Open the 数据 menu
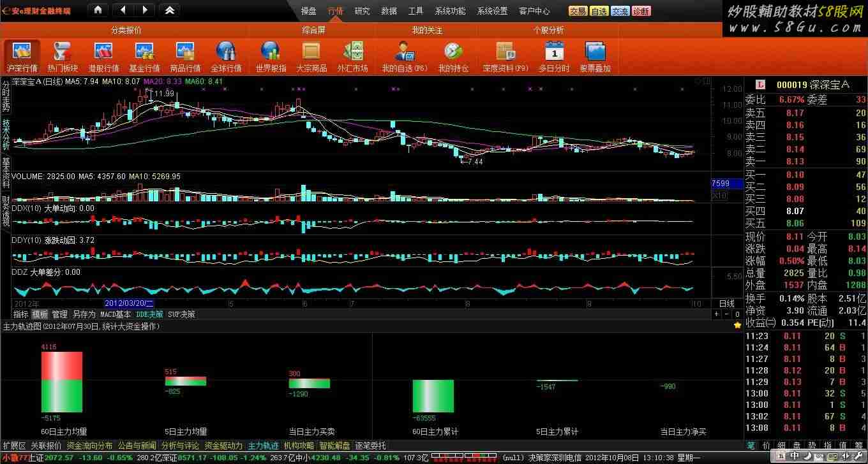Viewport: 868px width, 464px height. (x=389, y=11)
